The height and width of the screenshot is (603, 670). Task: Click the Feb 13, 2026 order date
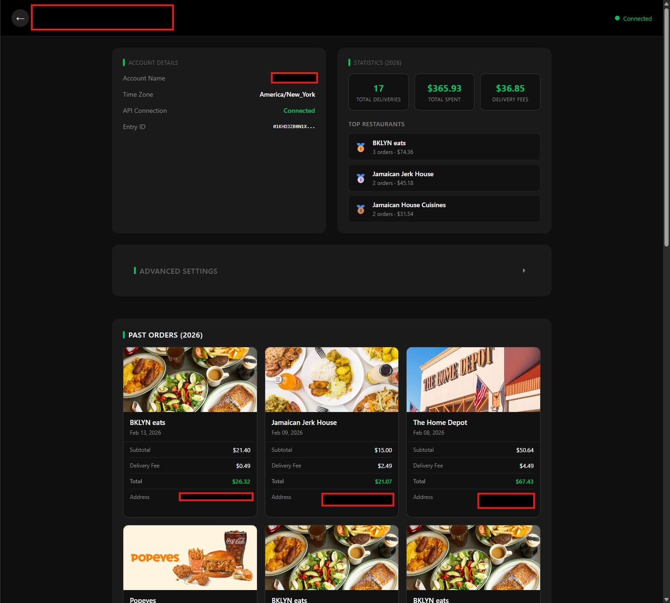[146, 433]
